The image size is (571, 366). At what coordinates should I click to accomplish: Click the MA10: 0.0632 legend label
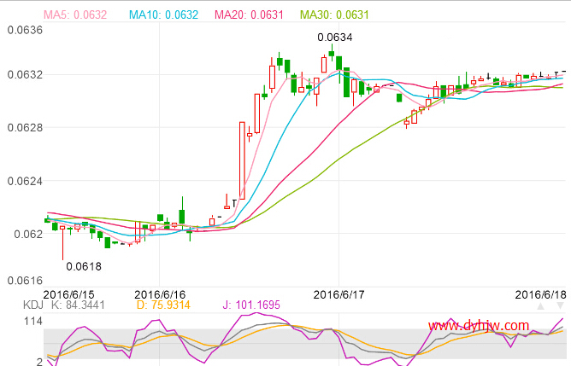[x=164, y=15]
